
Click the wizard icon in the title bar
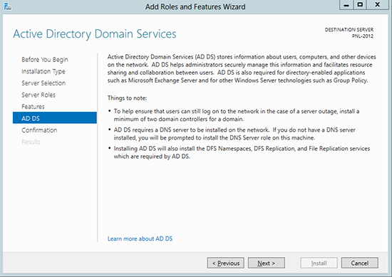8,6
